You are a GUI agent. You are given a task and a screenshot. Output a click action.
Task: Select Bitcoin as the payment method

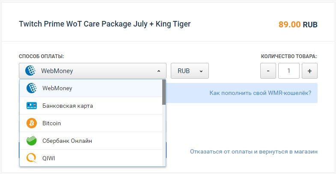[x=52, y=123]
